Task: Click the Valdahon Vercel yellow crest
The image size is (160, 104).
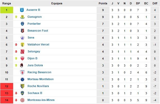Action: [x=22, y=44]
